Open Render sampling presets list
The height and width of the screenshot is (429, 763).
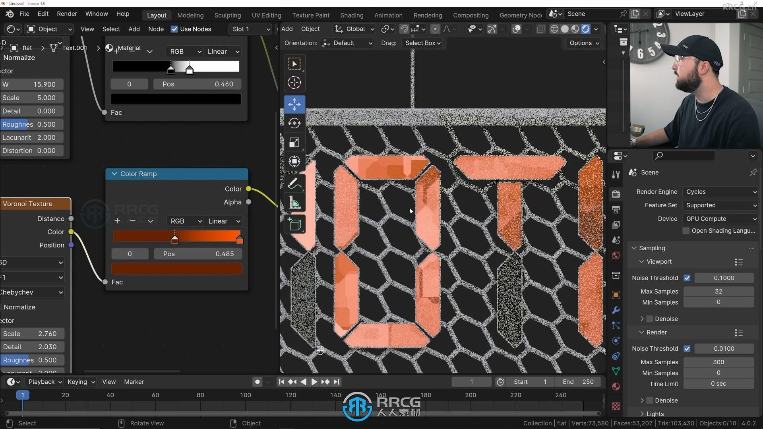(x=739, y=332)
